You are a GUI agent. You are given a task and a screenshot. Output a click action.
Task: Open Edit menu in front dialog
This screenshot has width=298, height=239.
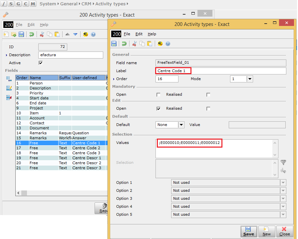coord(139,34)
